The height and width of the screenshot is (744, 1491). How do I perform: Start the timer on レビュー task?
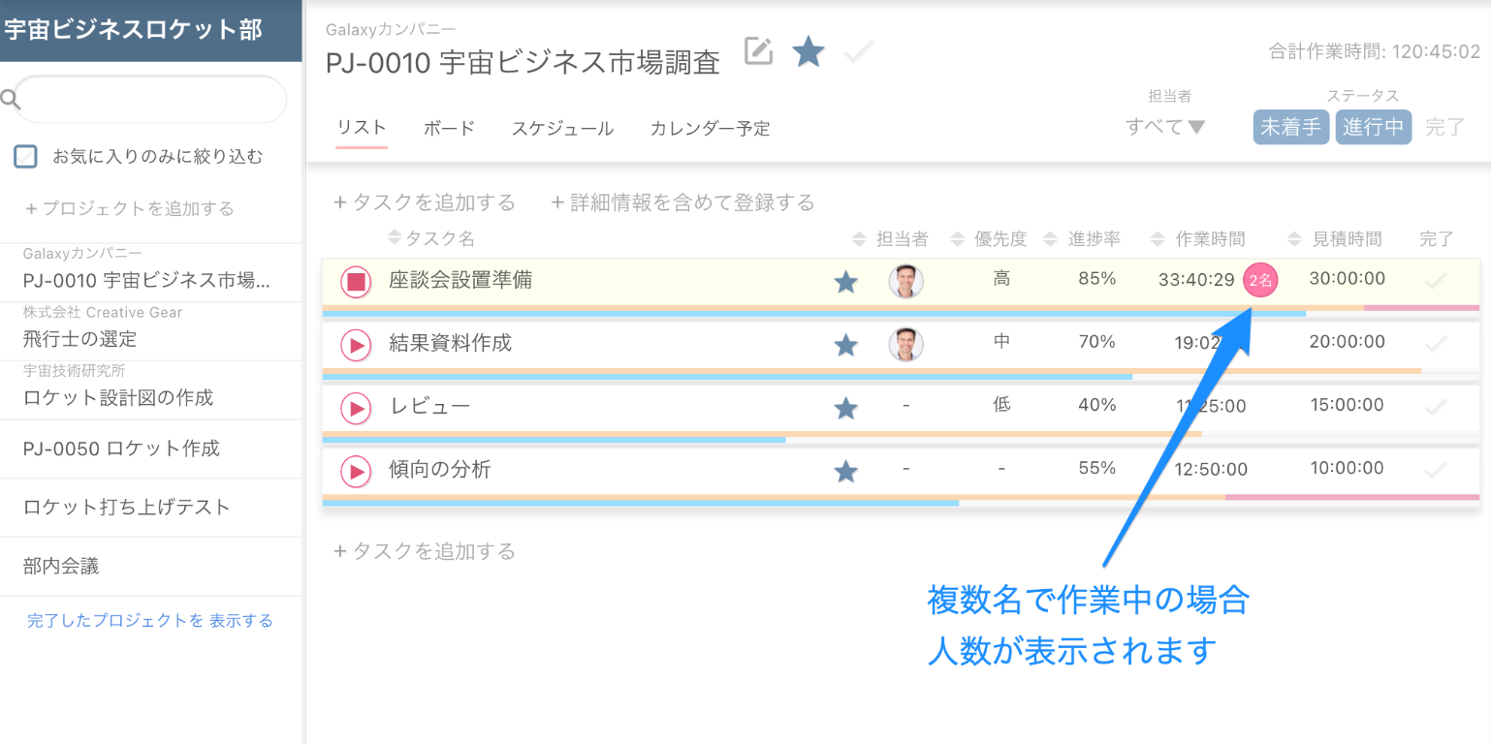356,407
